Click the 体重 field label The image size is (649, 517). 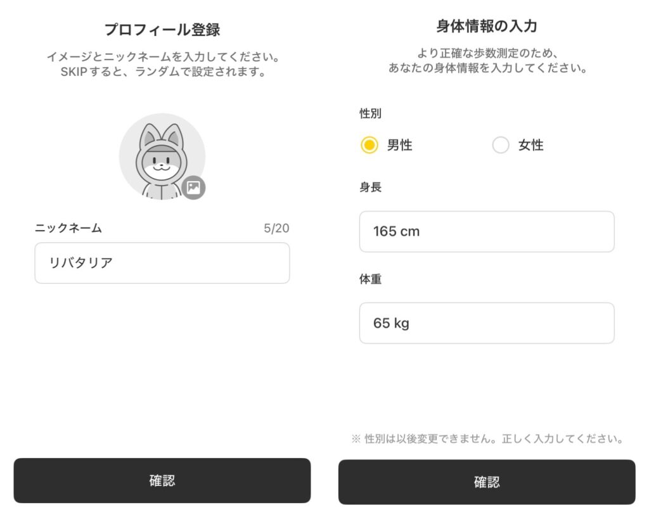point(371,279)
